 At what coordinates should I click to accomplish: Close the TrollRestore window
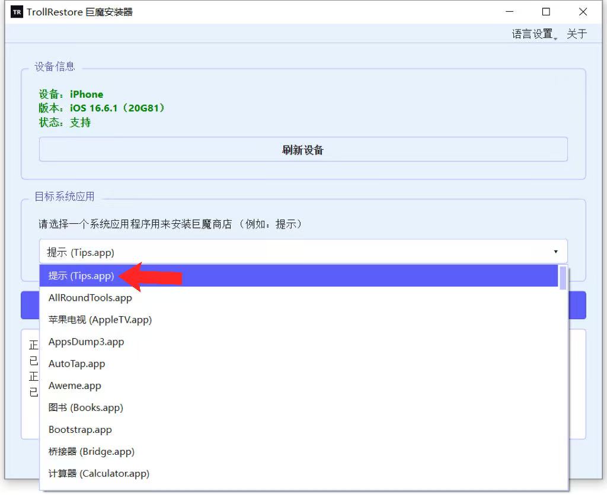point(583,12)
